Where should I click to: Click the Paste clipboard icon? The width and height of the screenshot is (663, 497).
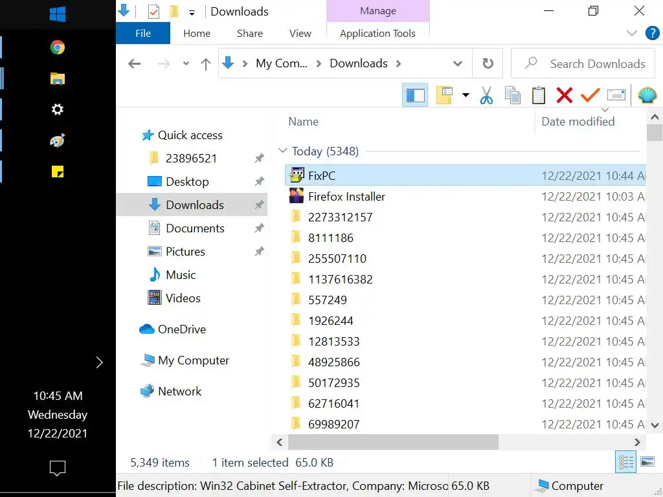pos(538,95)
